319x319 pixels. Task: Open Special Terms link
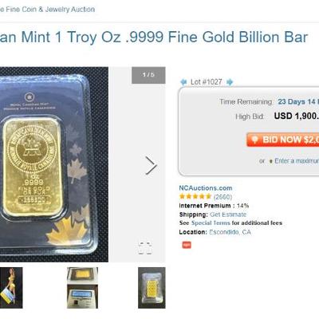211,223
